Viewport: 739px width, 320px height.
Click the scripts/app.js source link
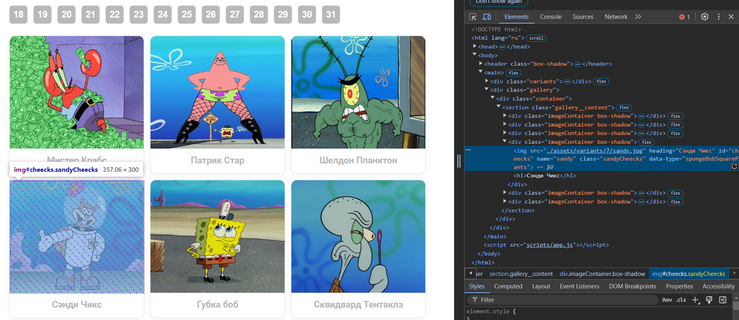tap(549, 245)
